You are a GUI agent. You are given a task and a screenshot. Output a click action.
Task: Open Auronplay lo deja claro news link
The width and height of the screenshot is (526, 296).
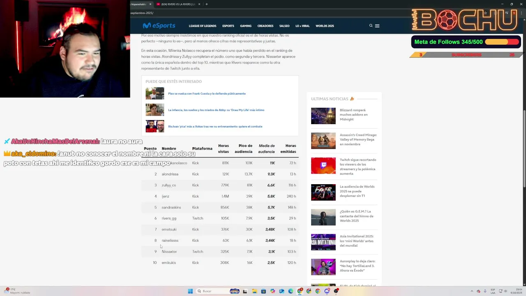357,266
